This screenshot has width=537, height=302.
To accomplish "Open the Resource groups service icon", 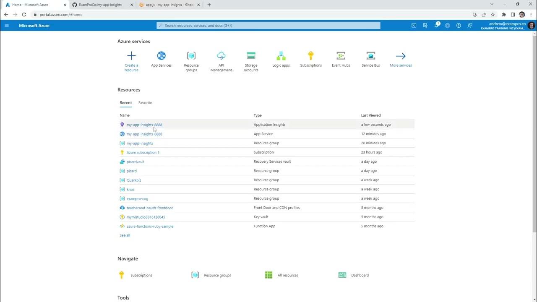I will click(191, 56).
